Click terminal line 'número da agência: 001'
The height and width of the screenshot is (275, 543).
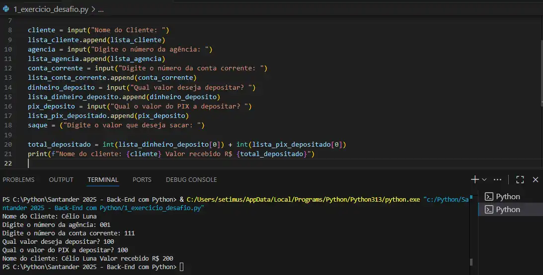pos(57,224)
